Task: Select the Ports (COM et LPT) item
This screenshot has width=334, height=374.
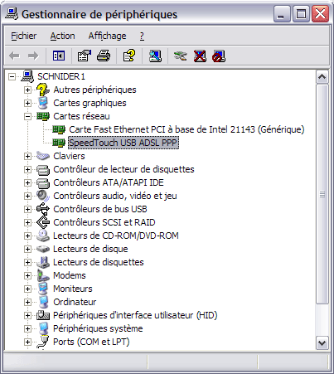Action: (91, 342)
